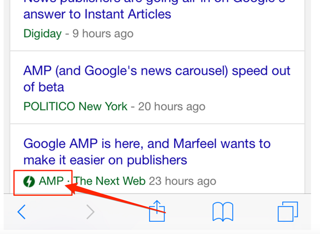Open the Safari share sheet icon
This screenshot has height=234, width=320.
coord(157,211)
